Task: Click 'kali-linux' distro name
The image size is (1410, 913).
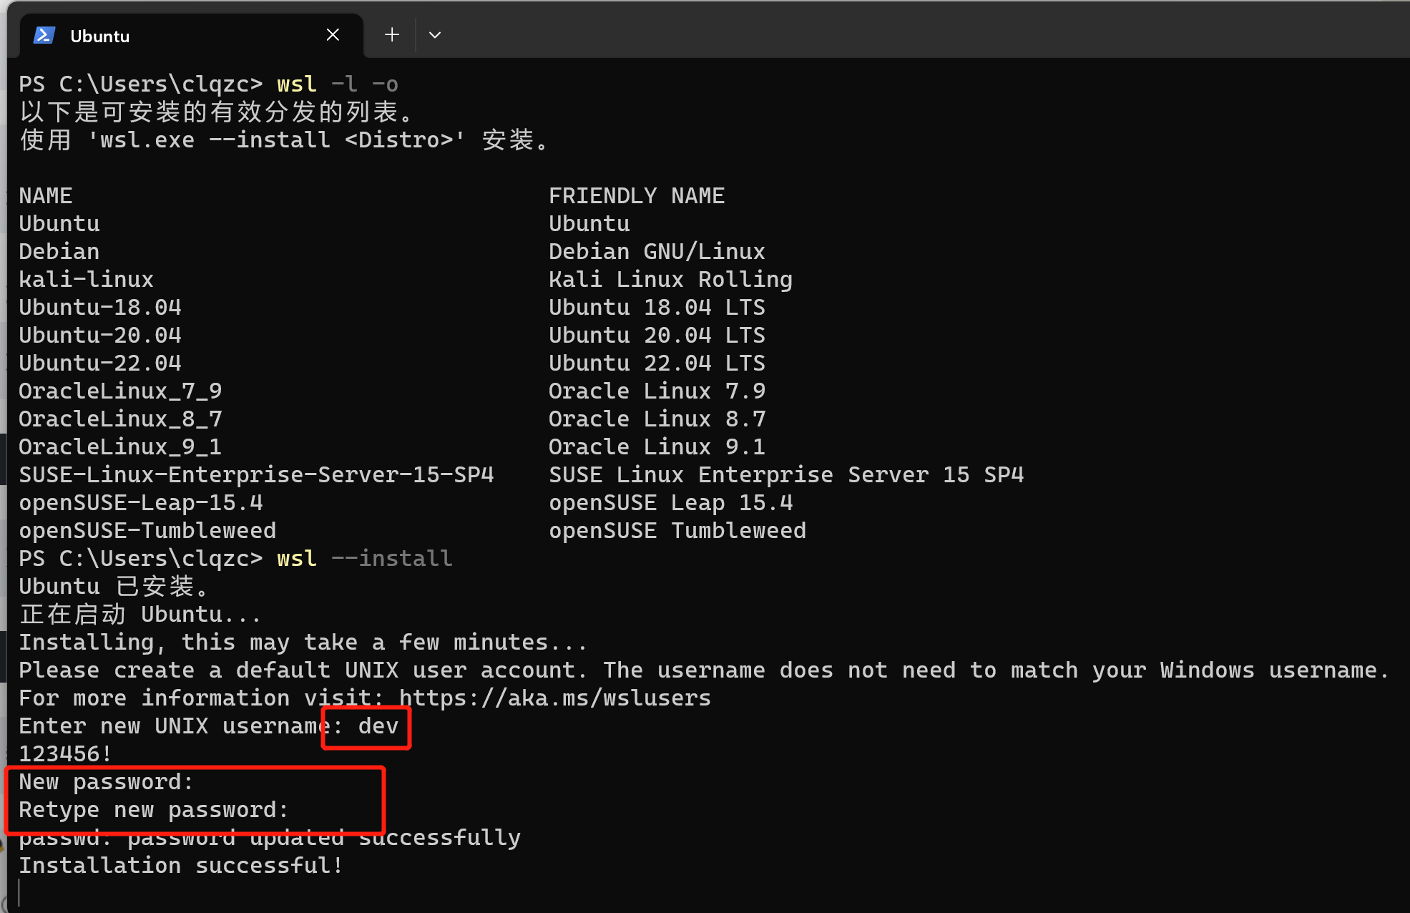Action: pos(87,279)
